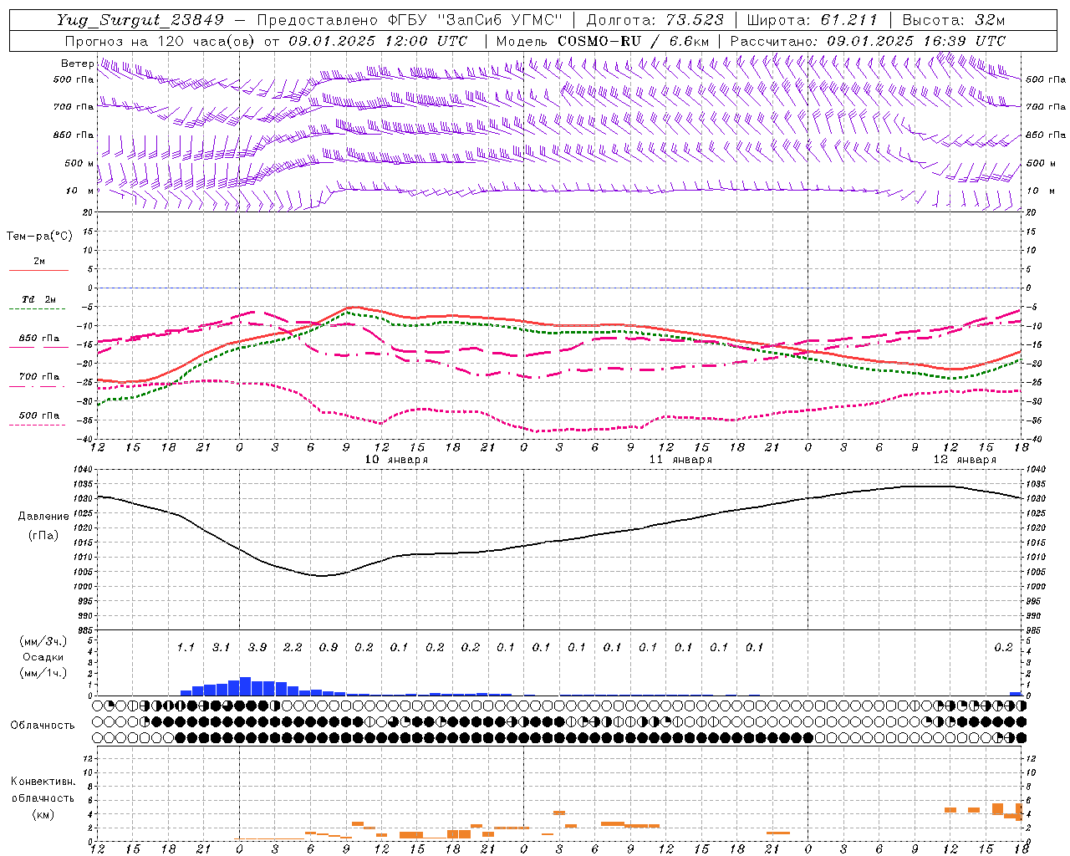This screenshot has height=856, width=1070.
Task: Click the precipitation total "3.9"
Action: tap(257, 647)
